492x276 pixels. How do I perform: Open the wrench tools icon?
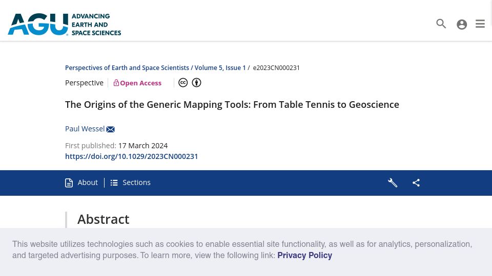[393, 183]
